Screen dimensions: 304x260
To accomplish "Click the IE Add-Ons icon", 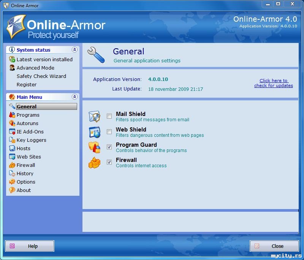I will (12, 132).
